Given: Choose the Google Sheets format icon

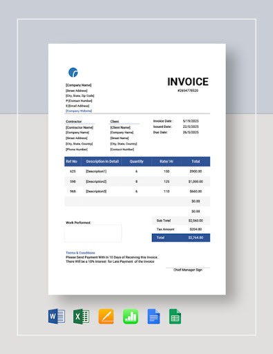Looking at the screenshot, I should pos(175,317).
